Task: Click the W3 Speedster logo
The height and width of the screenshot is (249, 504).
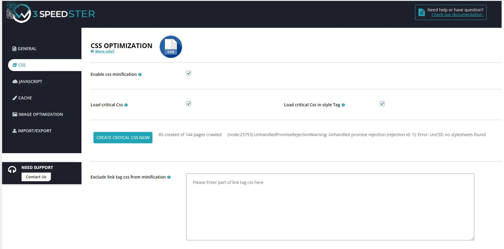Action: coord(50,13)
